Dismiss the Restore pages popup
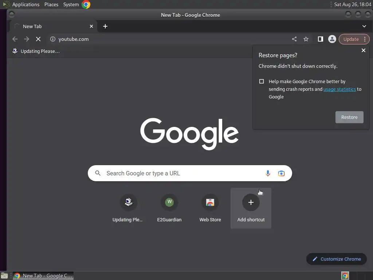 point(364,50)
